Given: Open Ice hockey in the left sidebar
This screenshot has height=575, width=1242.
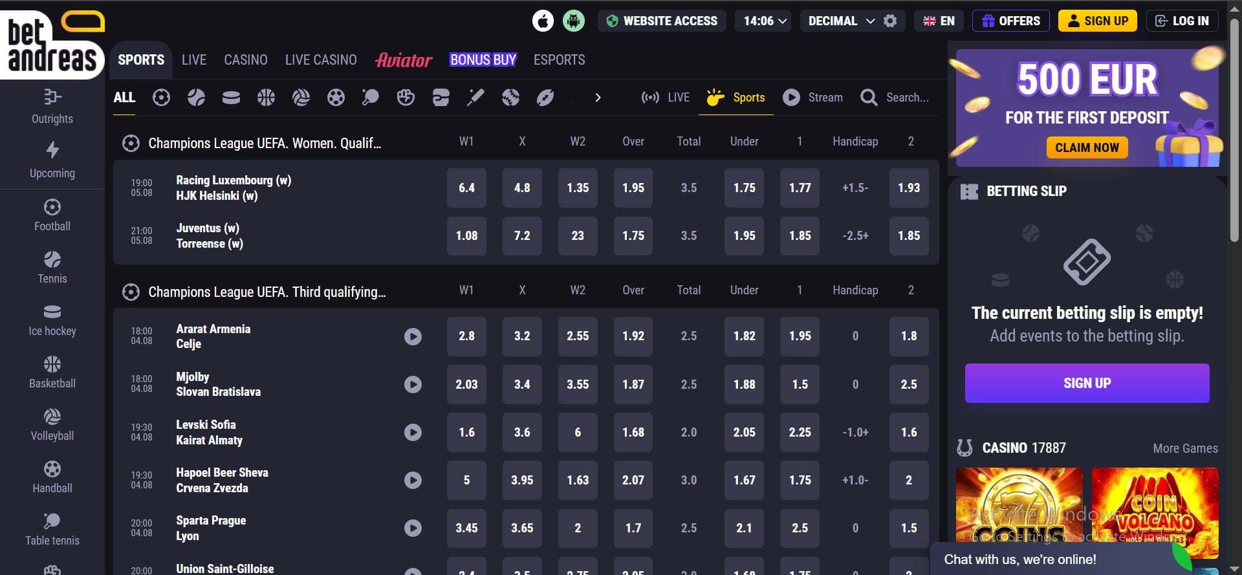Looking at the screenshot, I should pyautogui.click(x=52, y=320).
